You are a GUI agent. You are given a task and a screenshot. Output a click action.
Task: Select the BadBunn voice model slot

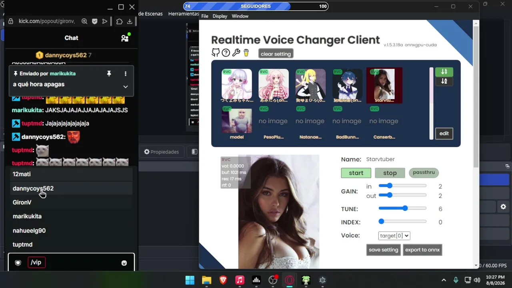pyautogui.click(x=347, y=122)
